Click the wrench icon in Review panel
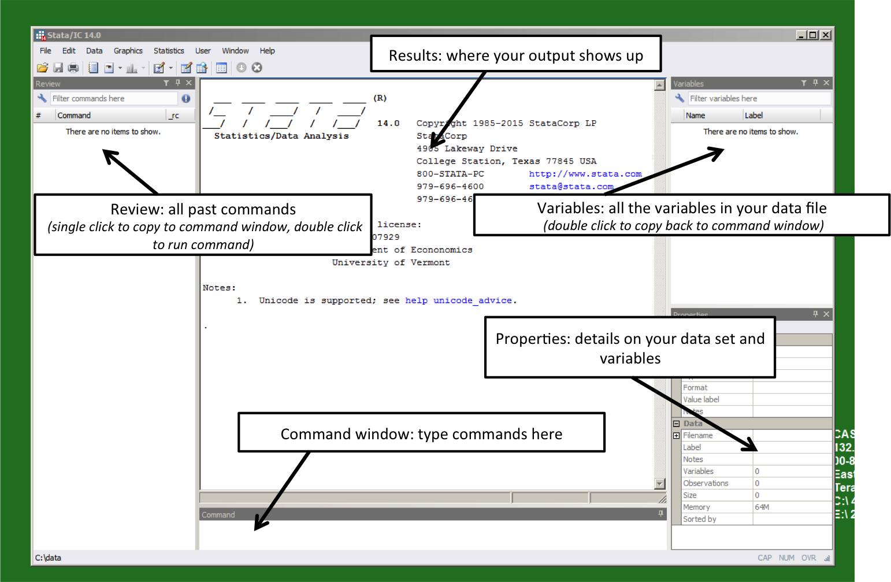The height and width of the screenshot is (582, 891). tap(42, 98)
